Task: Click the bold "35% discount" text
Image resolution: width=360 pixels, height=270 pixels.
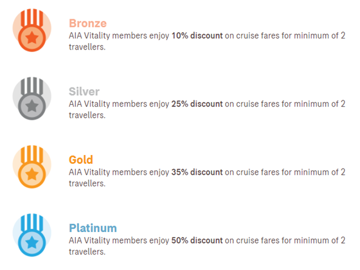Action: click(x=197, y=172)
